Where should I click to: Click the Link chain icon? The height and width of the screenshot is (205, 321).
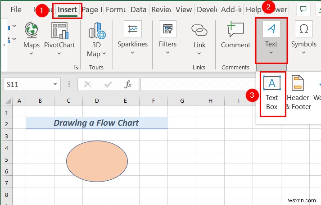coord(199,30)
